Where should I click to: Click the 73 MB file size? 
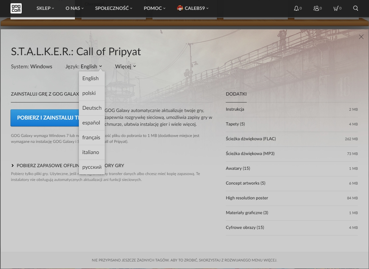click(x=352, y=154)
